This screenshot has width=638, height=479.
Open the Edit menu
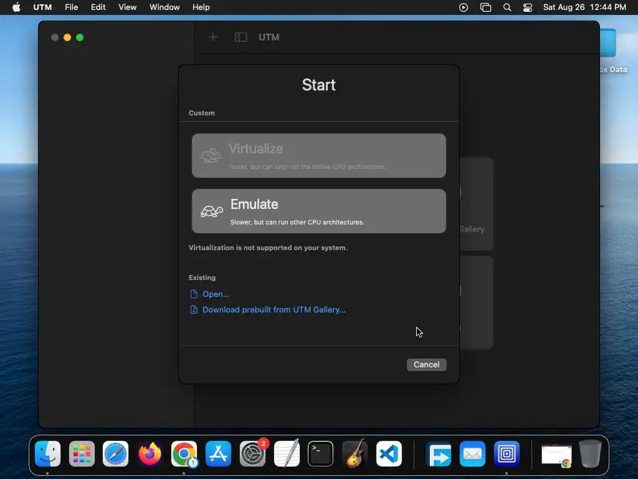[x=98, y=7]
